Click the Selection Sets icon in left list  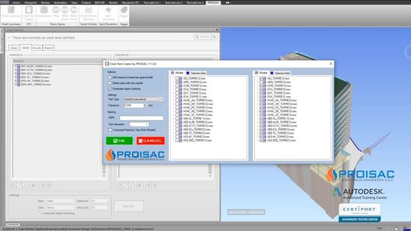pyautogui.click(x=188, y=73)
